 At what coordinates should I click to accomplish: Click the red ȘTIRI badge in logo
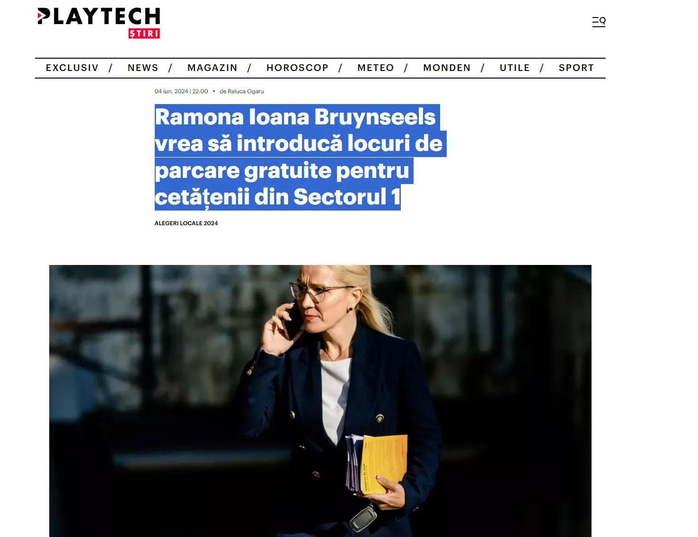(x=144, y=34)
